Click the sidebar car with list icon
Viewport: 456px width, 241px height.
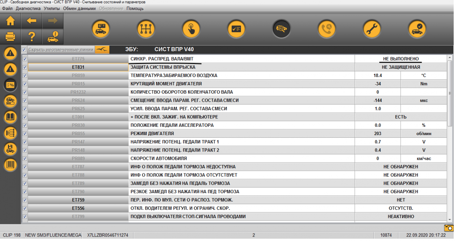[x=10, y=101]
